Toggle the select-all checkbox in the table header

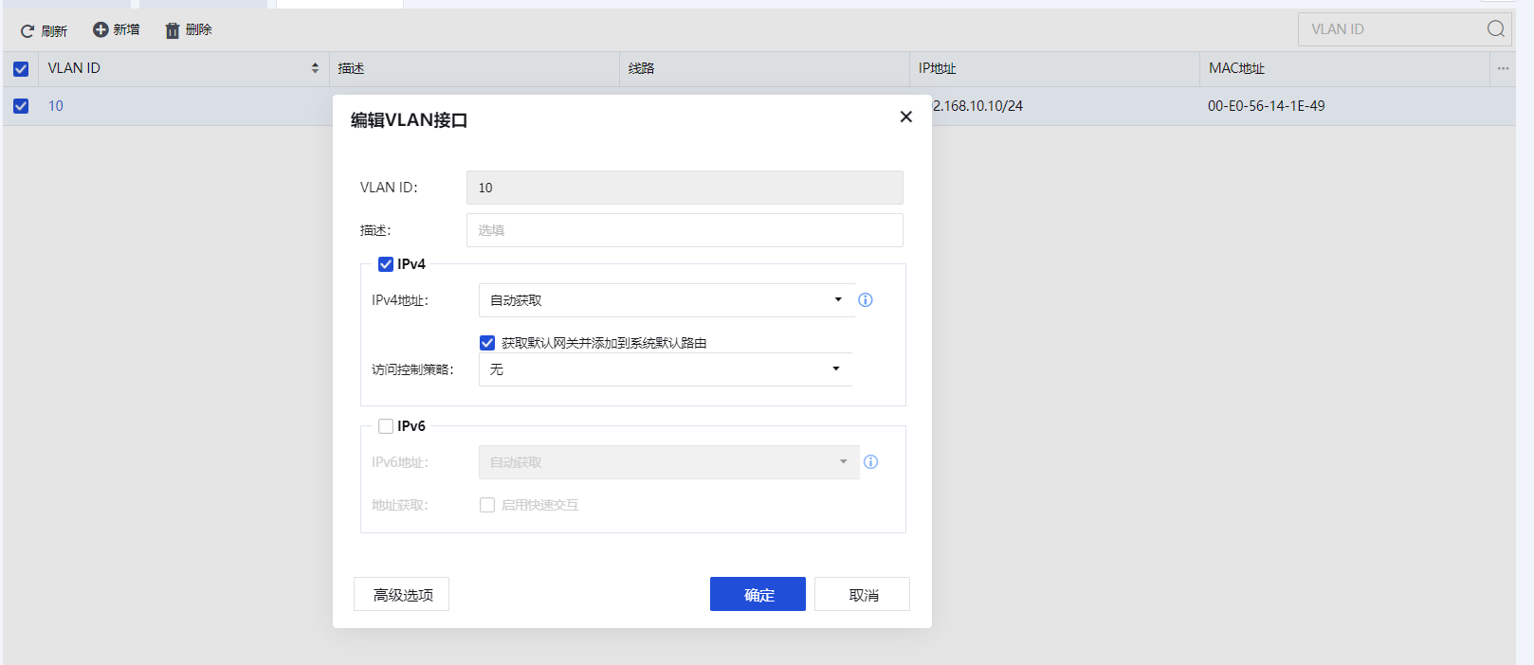tap(21, 68)
